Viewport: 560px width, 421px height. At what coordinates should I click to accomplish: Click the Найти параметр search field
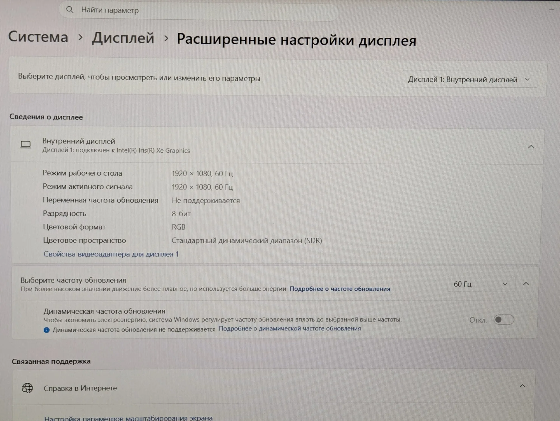click(199, 10)
